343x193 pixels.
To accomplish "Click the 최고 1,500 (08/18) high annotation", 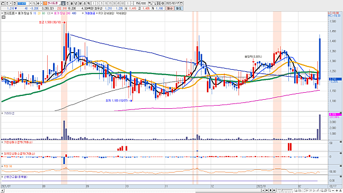I will (50, 23).
